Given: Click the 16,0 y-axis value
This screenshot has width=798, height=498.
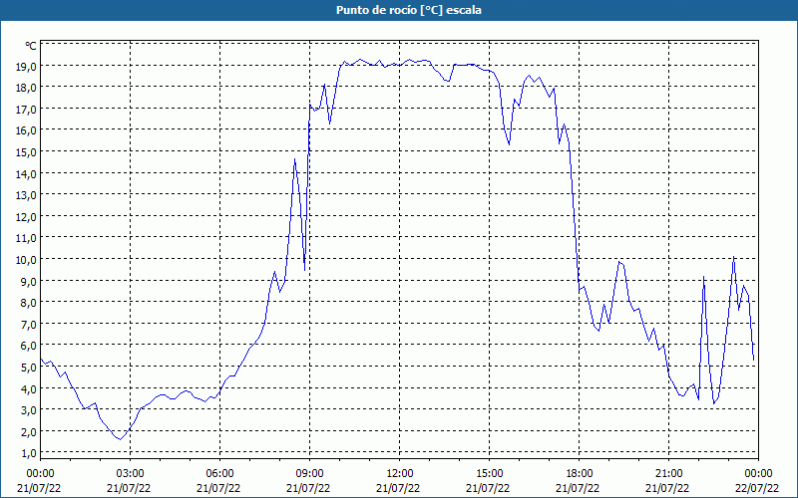Looking at the screenshot, I should click(x=27, y=130).
